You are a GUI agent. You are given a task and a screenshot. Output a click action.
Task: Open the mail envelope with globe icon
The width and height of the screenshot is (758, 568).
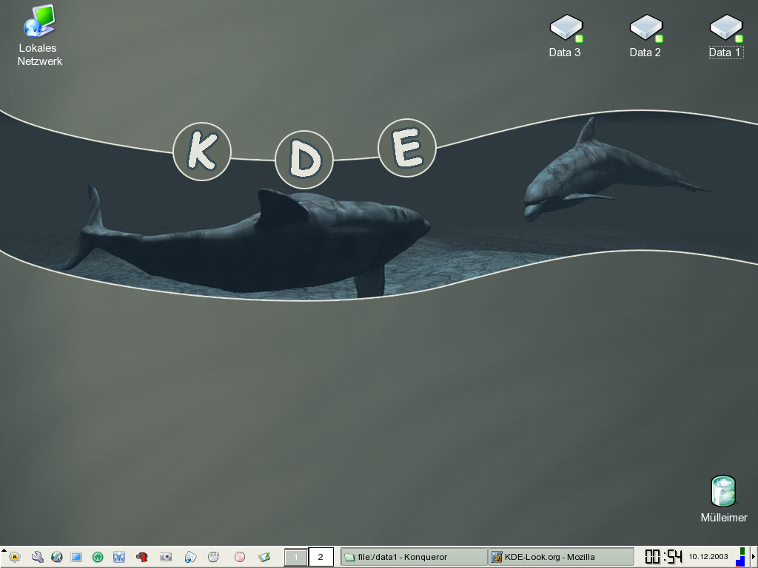pyautogui.click(x=190, y=557)
